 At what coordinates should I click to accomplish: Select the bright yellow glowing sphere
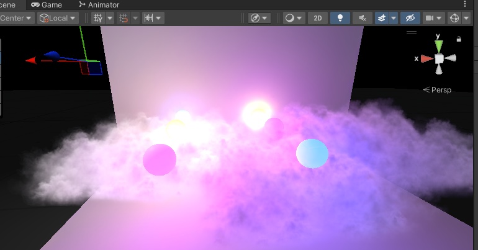pos(257,115)
